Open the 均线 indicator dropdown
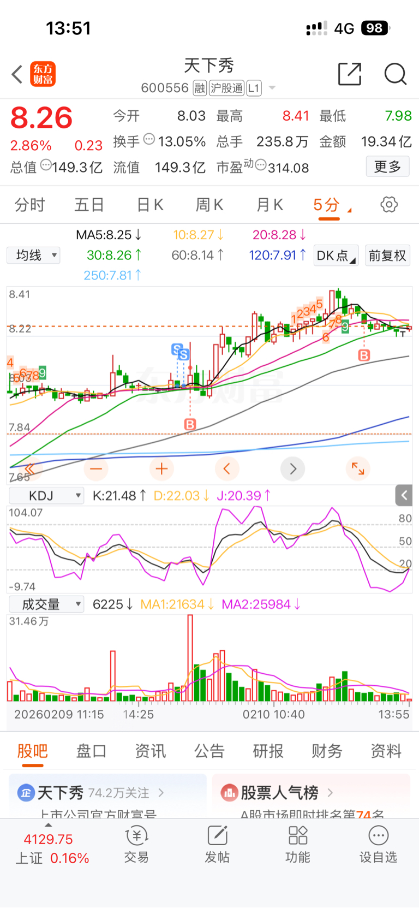Image resolution: width=419 pixels, height=908 pixels. pyautogui.click(x=33, y=255)
